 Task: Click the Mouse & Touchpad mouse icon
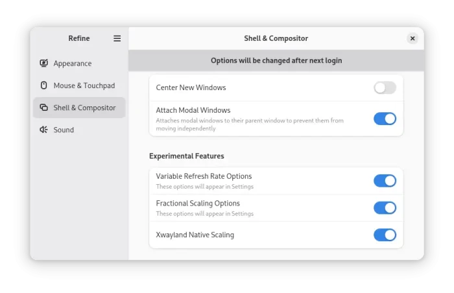click(43, 85)
